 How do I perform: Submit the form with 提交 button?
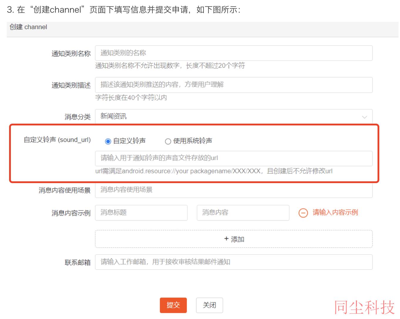(173, 305)
